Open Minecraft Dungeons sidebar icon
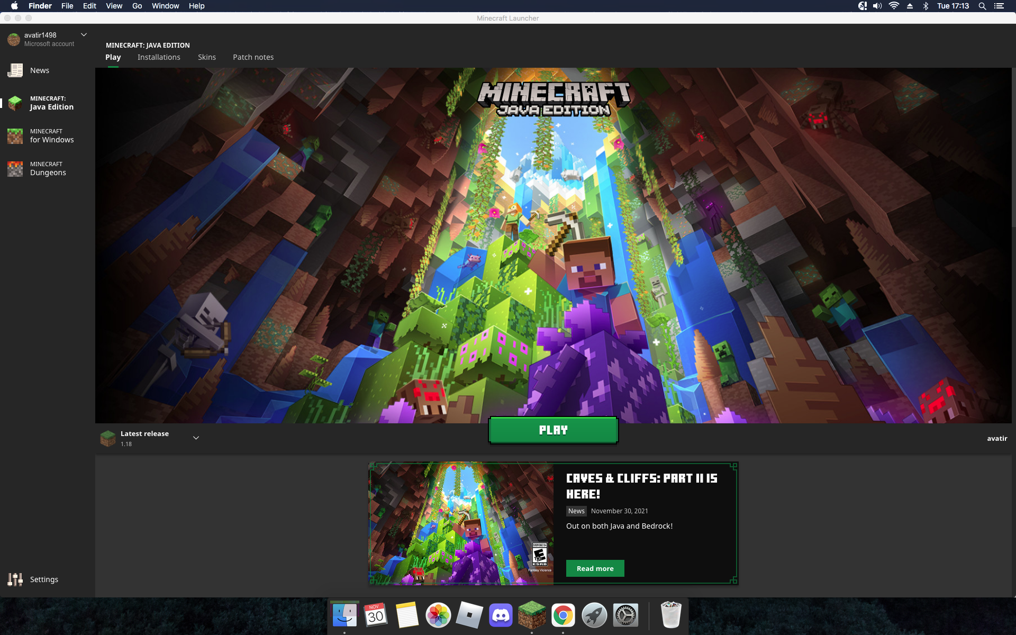Screen dimensions: 1016x635 15,169
